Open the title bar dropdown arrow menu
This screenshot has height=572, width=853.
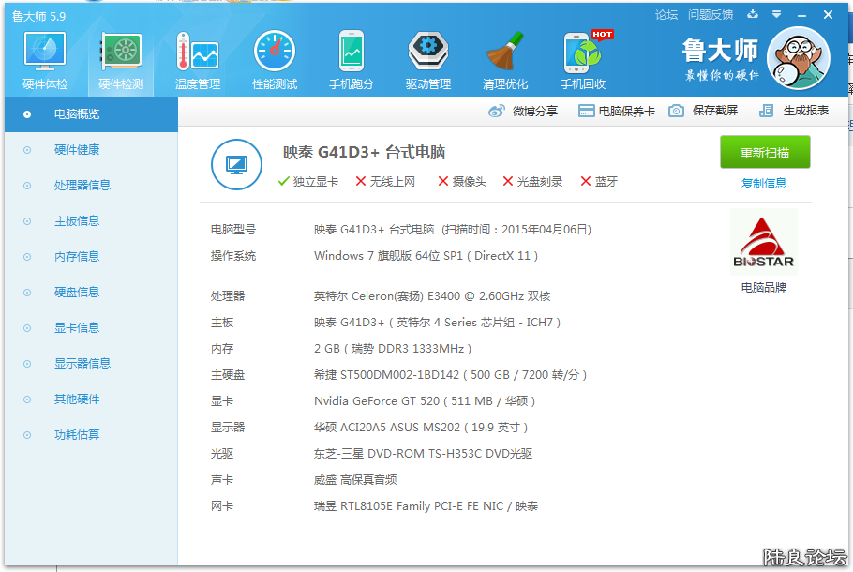click(x=775, y=15)
